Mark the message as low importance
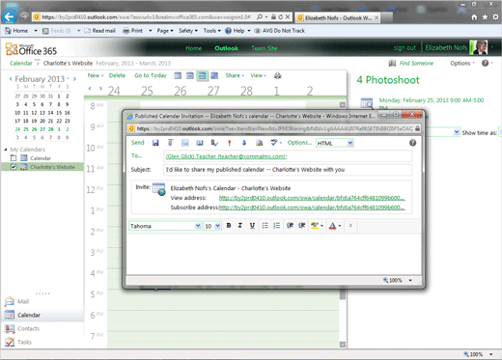Screen dimensions: 502x360 pos(244,143)
